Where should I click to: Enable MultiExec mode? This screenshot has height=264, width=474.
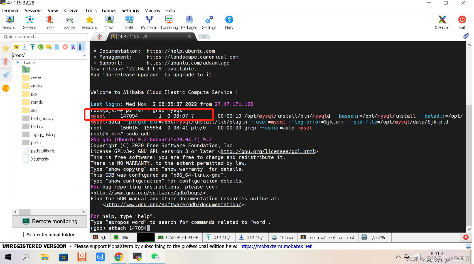point(149,22)
